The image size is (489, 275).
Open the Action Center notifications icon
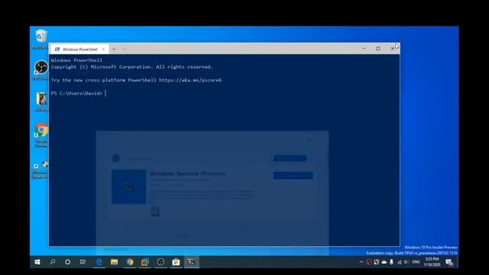pyautogui.click(x=449, y=262)
